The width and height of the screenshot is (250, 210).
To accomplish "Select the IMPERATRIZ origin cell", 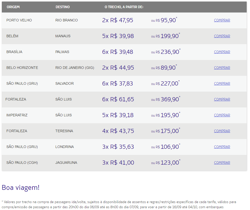I will [x=17, y=115].
